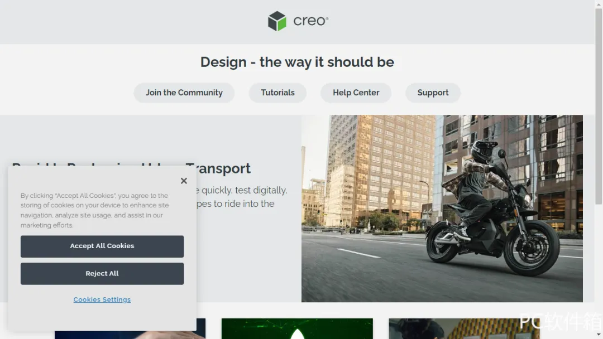The width and height of the screenshot is (603, 339).
Task: Click the page vertical scrollbar thumb
Action: tap(599, 106)
